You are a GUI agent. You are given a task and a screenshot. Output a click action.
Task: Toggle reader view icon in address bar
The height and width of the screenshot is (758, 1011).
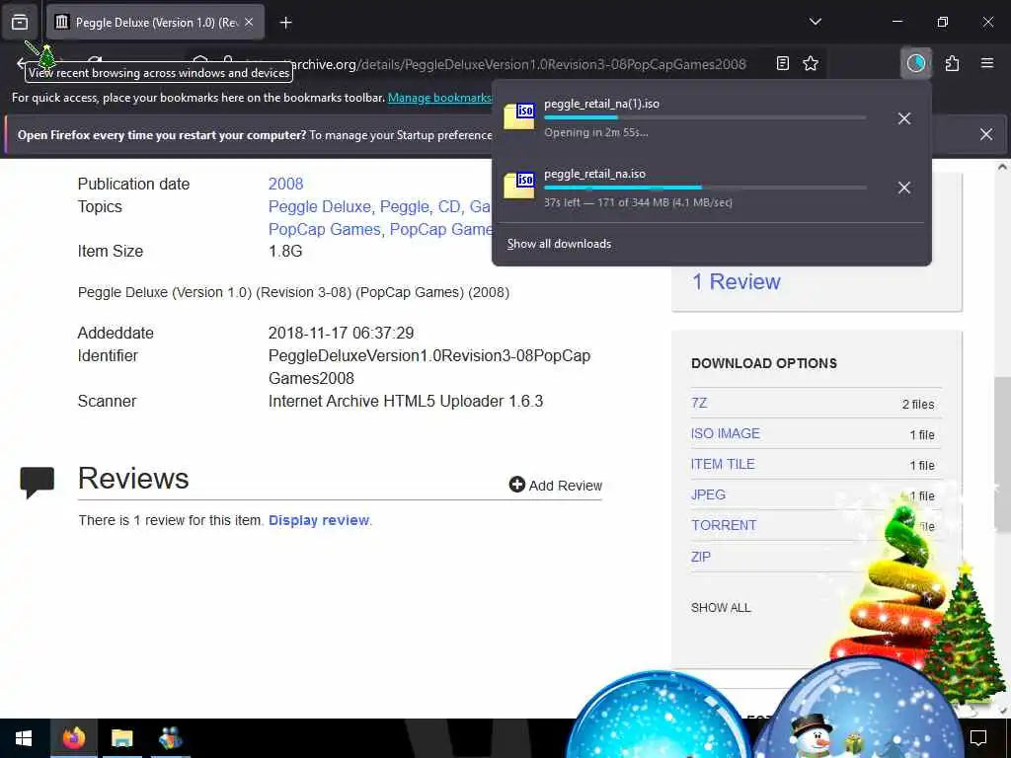coord(783,63)
